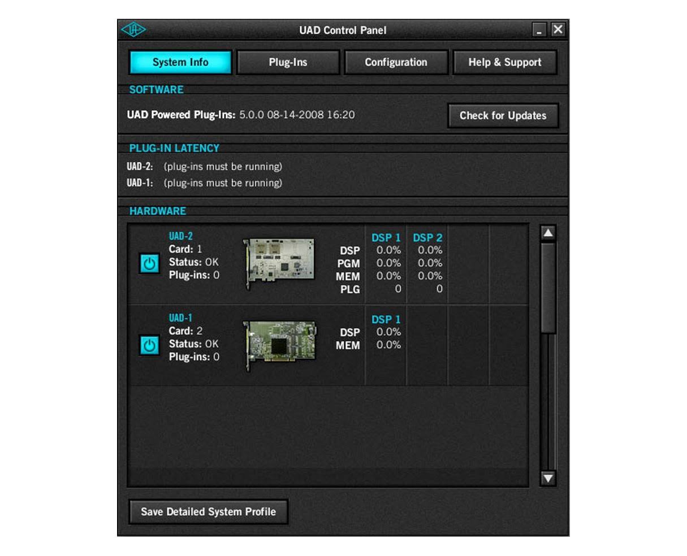This screenshot has height=556, width=687.
Task: Click the 'Card: 2' text
Action: (185, 331)
